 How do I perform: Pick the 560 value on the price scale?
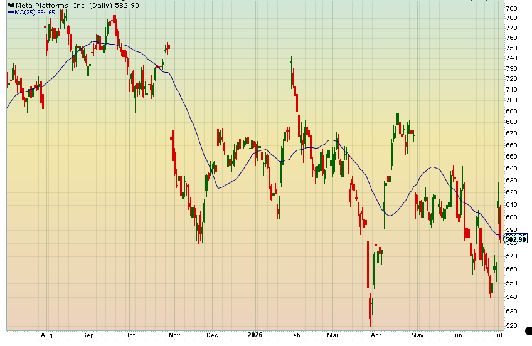511,270
